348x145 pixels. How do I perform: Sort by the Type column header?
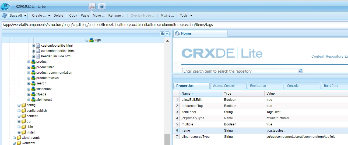pyautogui.click(x=243, y=94)
